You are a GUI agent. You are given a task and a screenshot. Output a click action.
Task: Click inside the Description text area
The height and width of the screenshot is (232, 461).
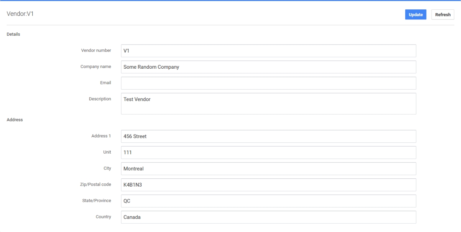(268, 104)
